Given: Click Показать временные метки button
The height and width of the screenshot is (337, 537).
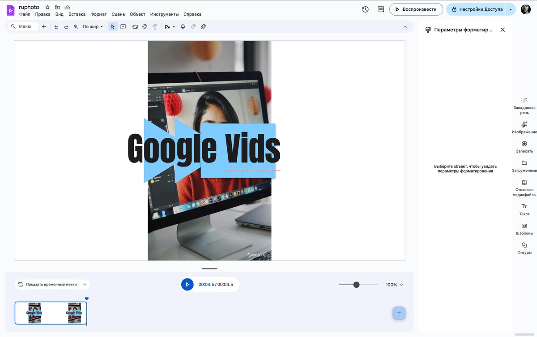Looking at the screenshot, I should [x=47, y=285].
